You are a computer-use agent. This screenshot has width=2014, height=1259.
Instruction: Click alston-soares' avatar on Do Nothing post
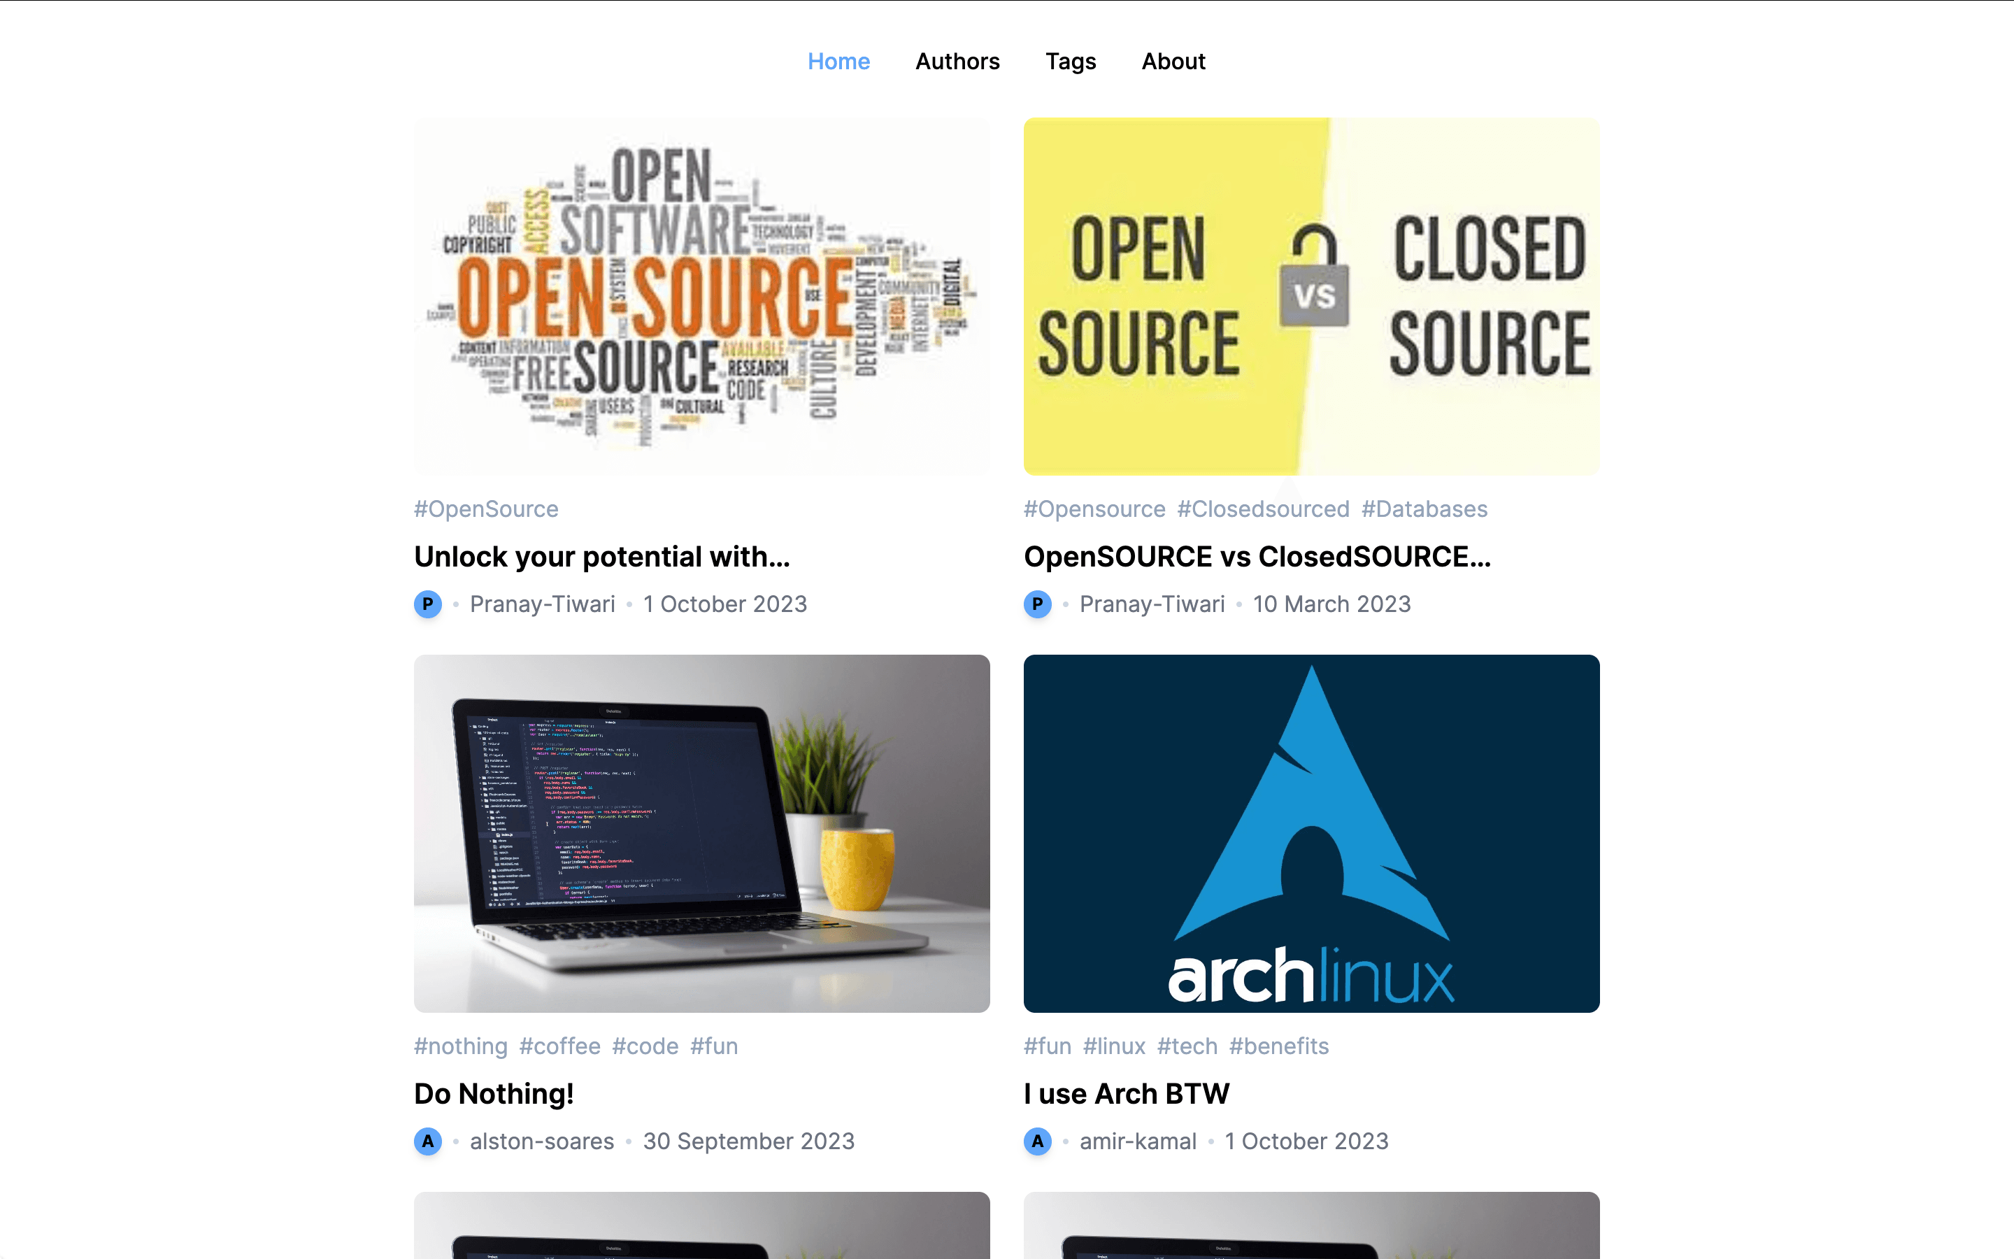[428, 1141]
